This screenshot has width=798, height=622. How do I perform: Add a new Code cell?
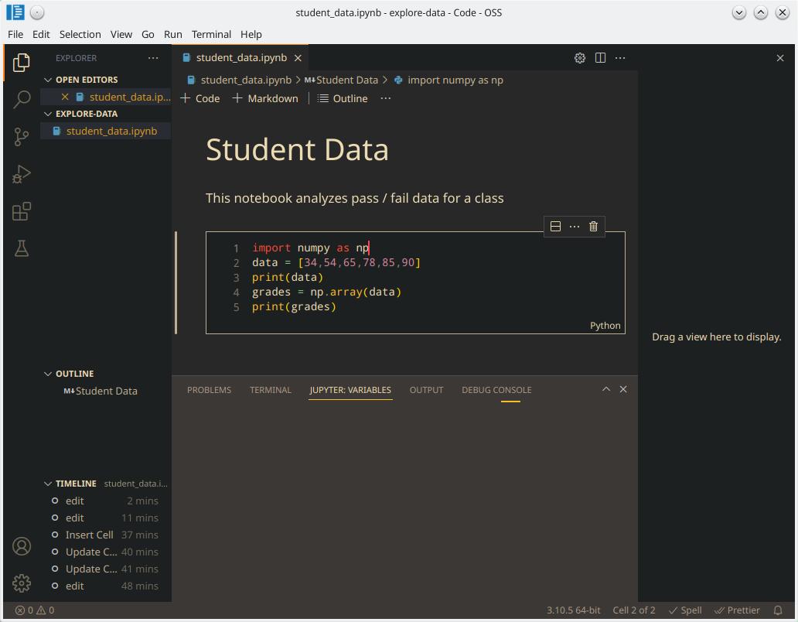200,98
